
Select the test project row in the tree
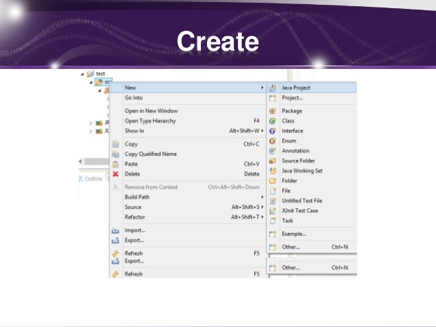[97, 74]
